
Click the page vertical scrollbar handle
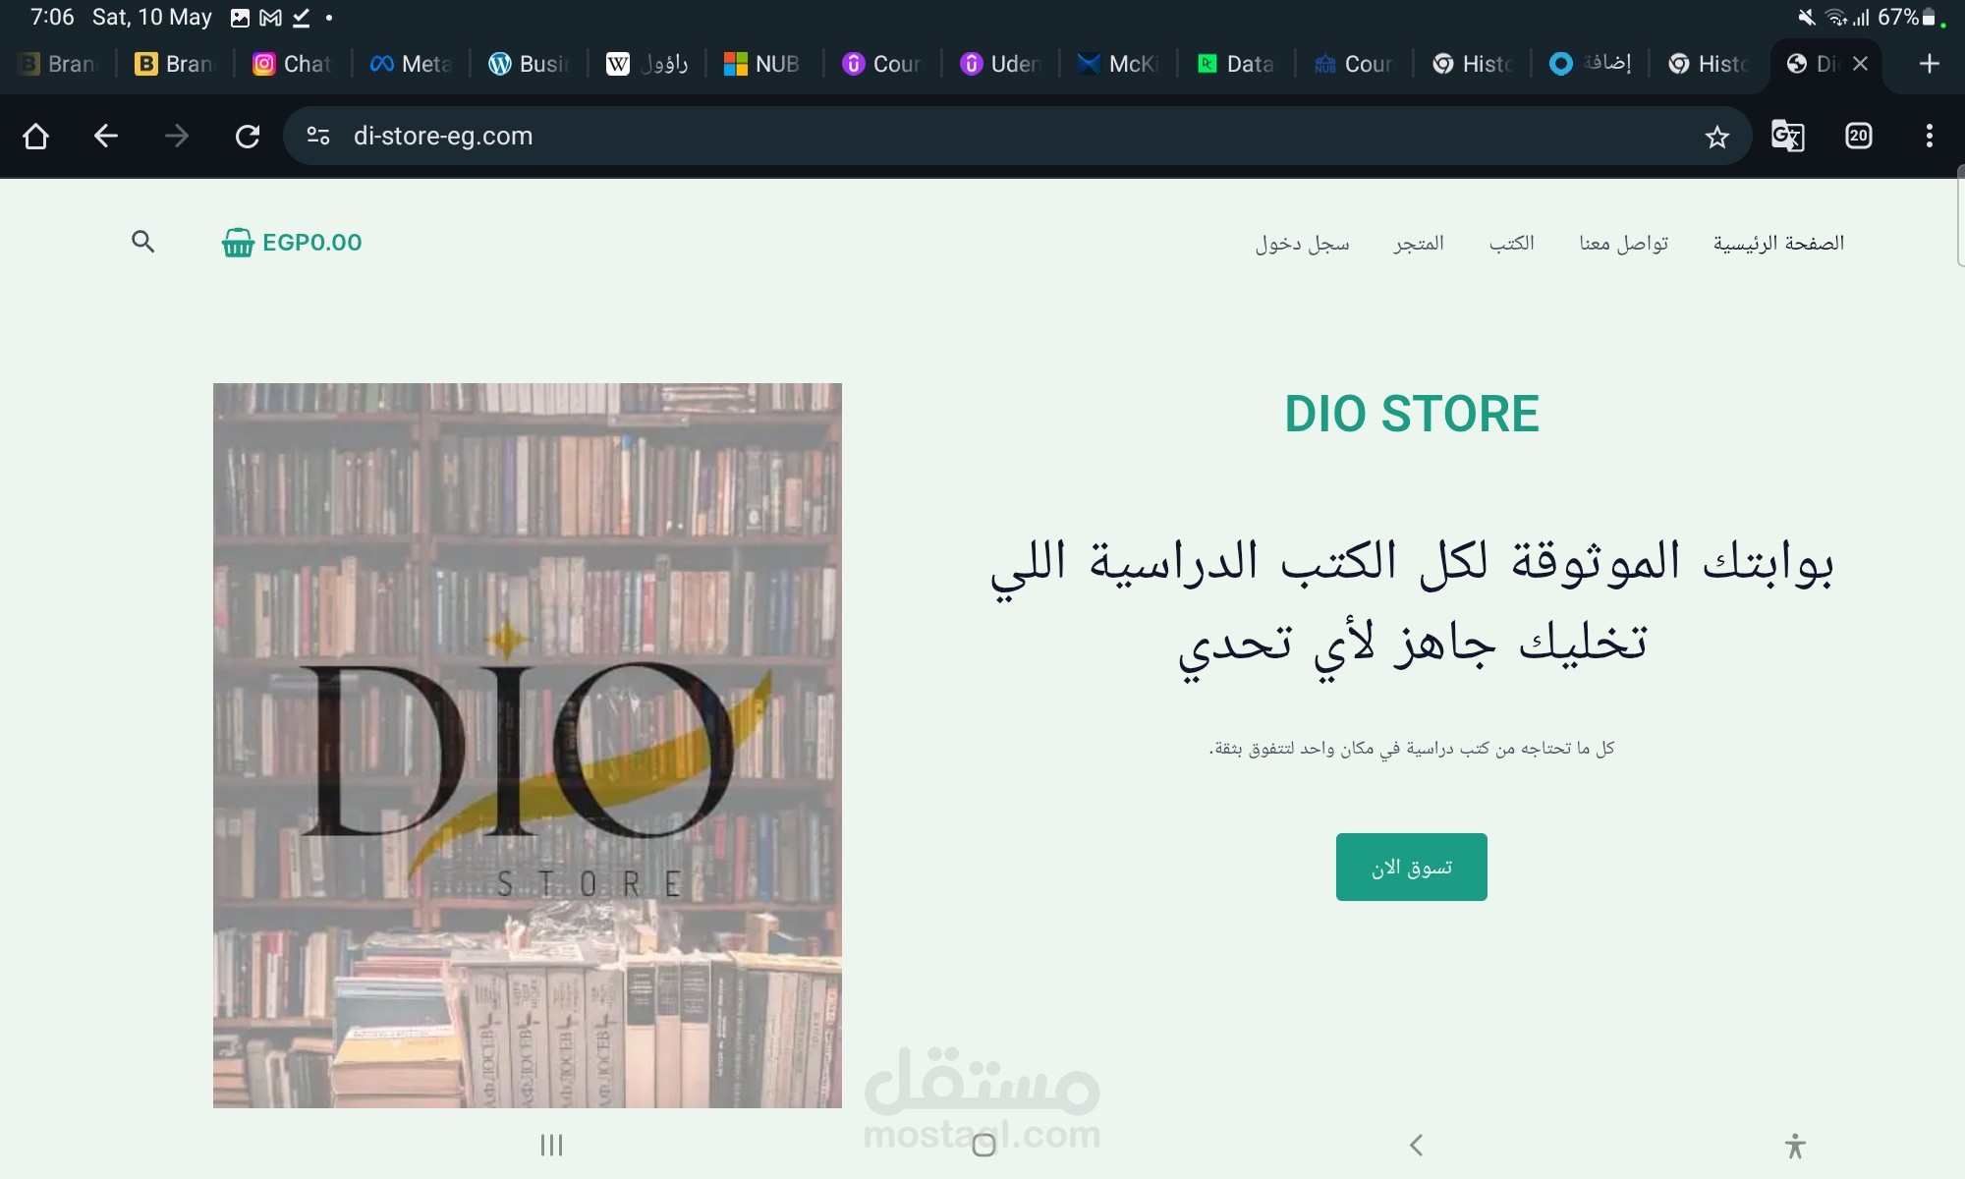point(1960,216)
